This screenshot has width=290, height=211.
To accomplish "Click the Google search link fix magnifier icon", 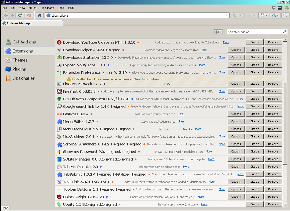I will (x=59, y=106).
